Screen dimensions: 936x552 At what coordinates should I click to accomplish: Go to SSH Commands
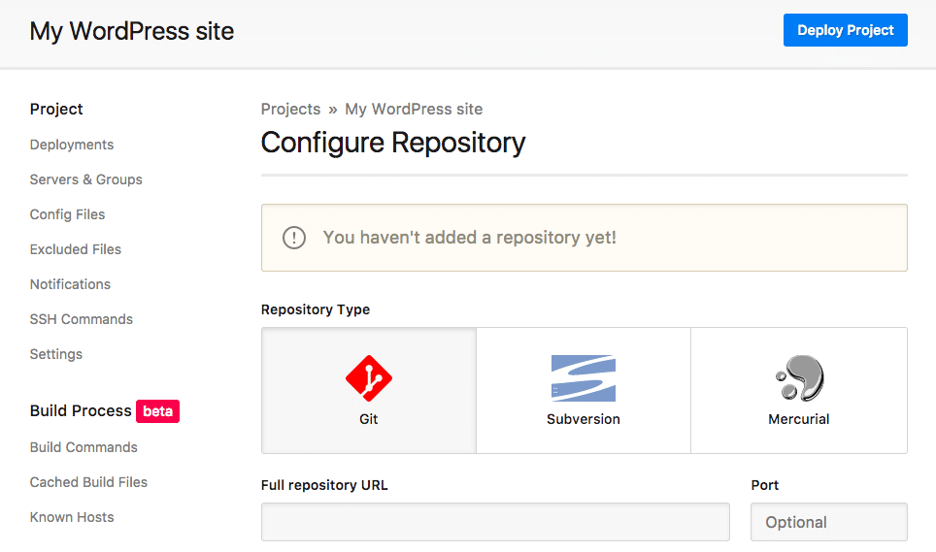(82, 319)
